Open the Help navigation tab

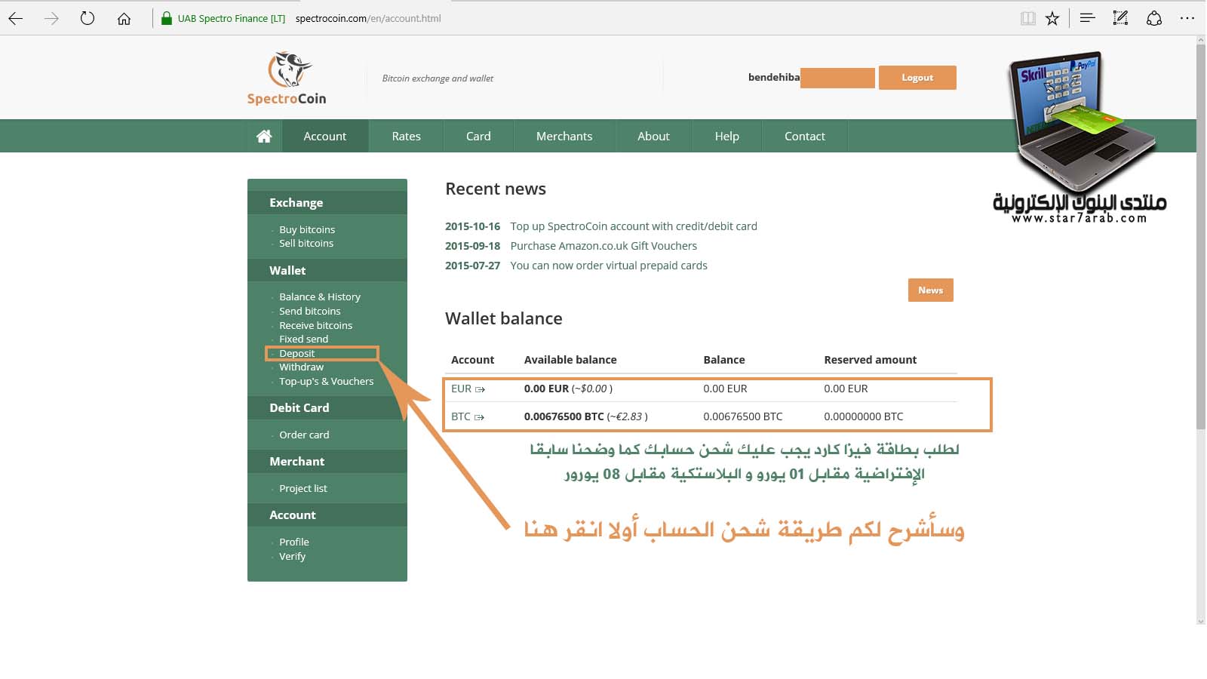click(x=727, y=136)
